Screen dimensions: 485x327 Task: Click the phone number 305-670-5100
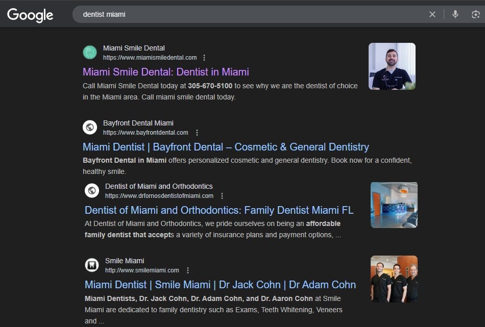pyautogui.click(x=210, y=86)
